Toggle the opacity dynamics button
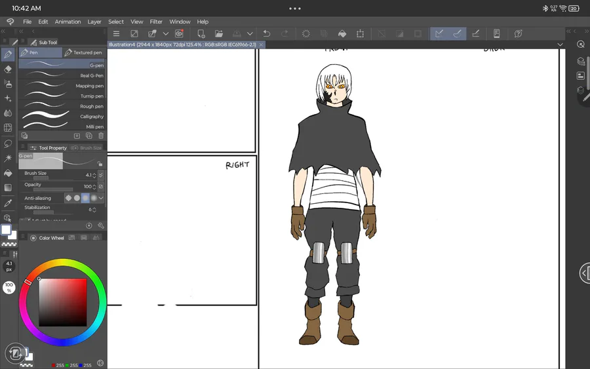The image size is (590, 369). [101, 187]
